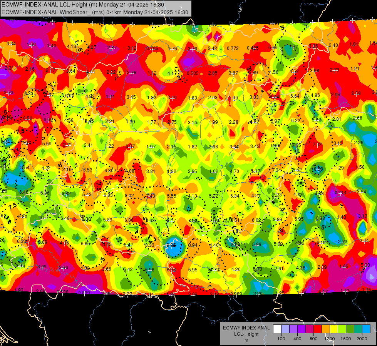Viewport: 377px width, 346px height.
Task: Click the wind shear value 8.68
Action: pos(150,220)
